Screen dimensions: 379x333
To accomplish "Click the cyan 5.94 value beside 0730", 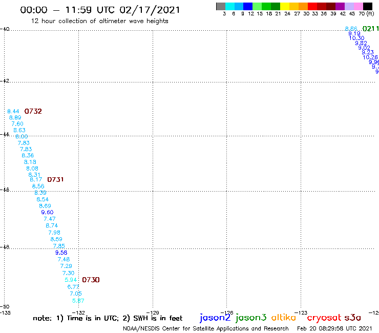I will (x=71, y=280).
